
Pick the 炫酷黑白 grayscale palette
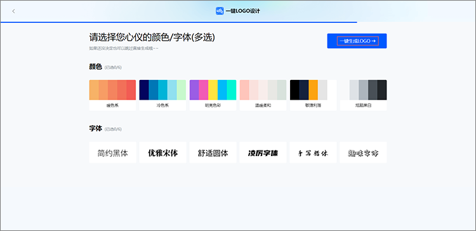(x=364, y=95)
